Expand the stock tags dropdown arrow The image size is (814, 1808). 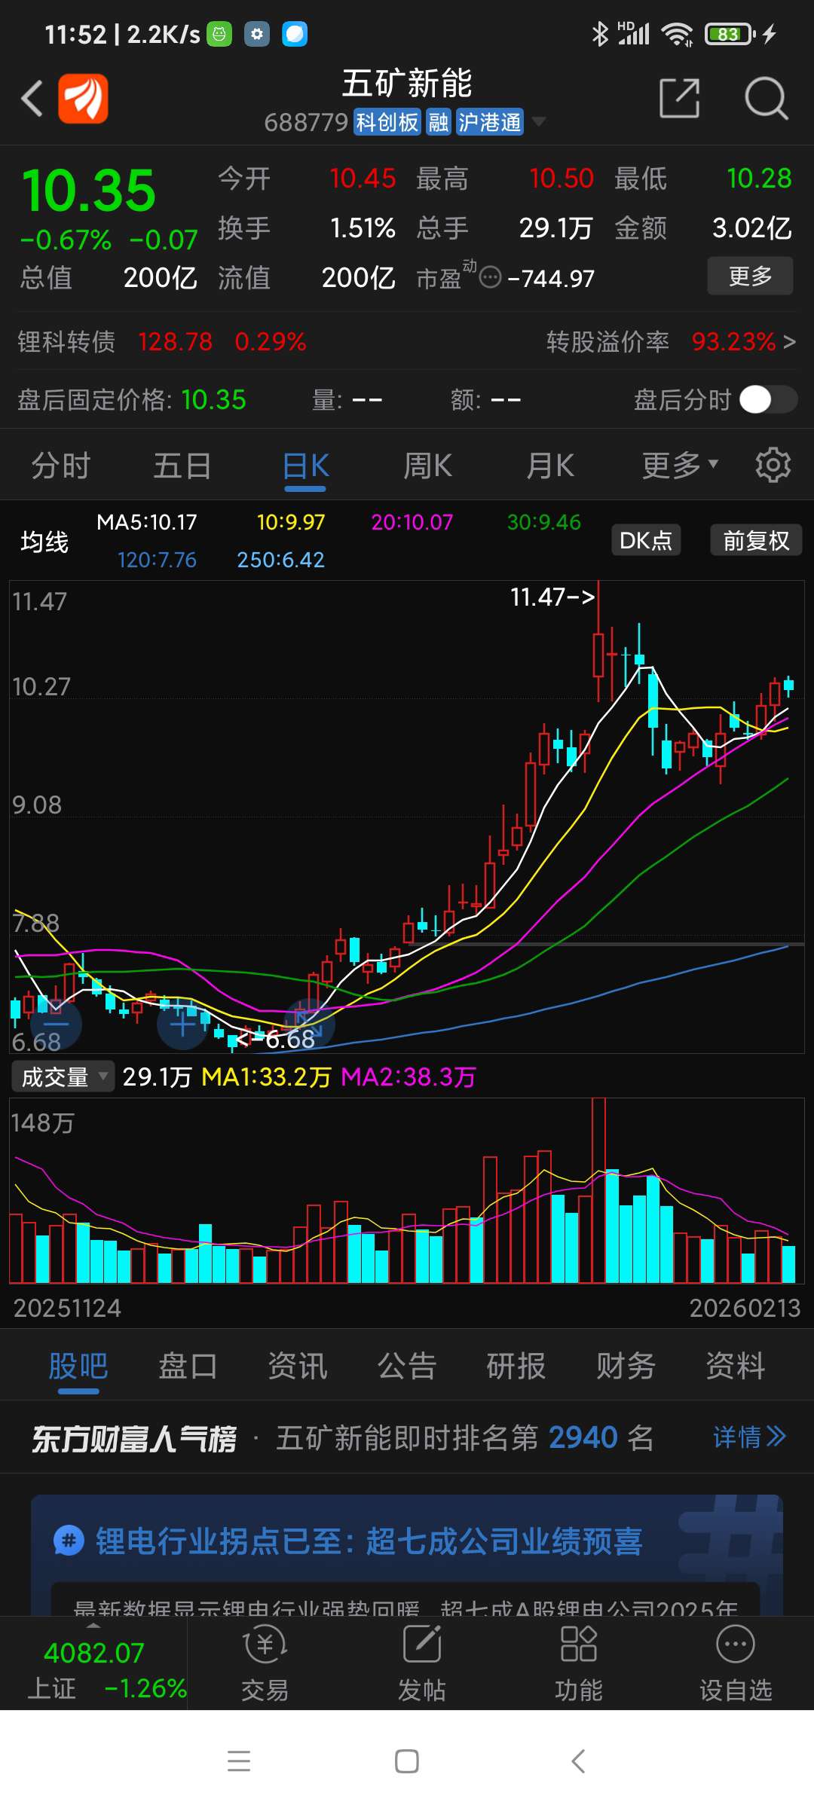pos(538,121)
